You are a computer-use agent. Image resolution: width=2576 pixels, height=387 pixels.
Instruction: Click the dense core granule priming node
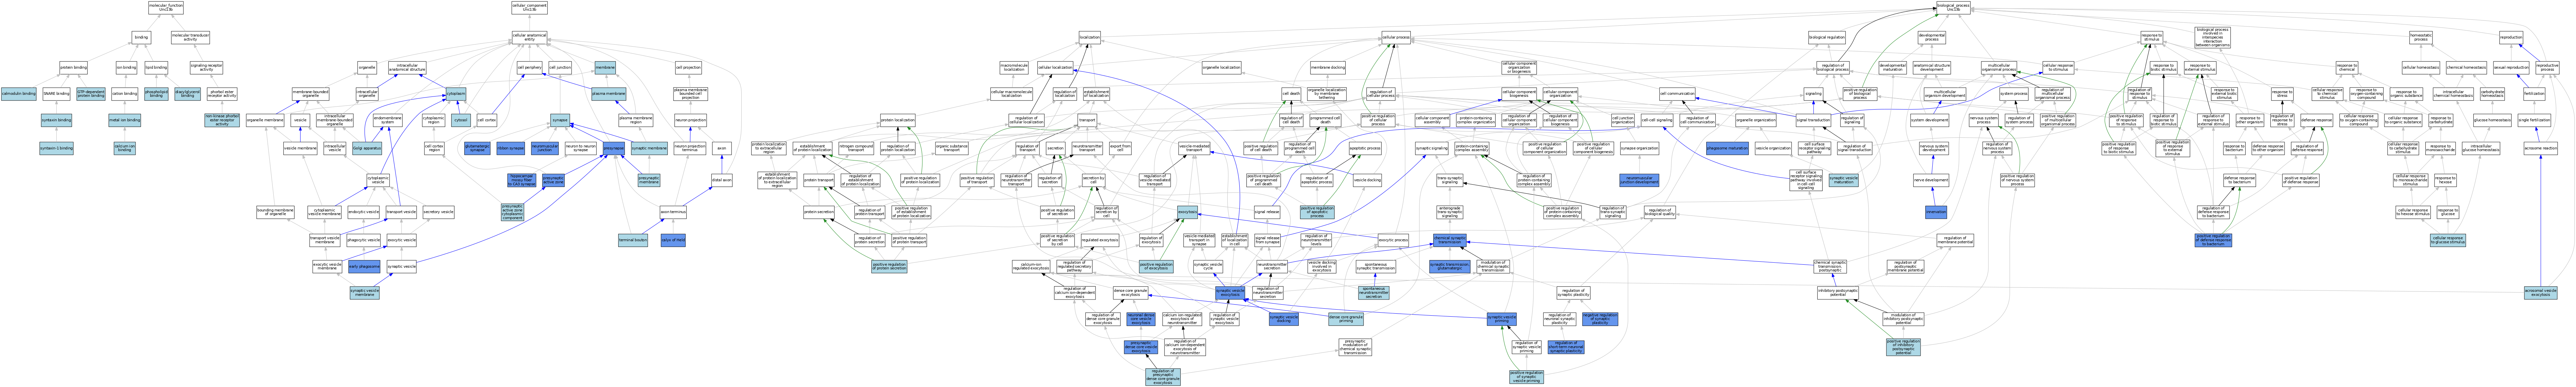pyautogui.click(x=1346, y=319)
